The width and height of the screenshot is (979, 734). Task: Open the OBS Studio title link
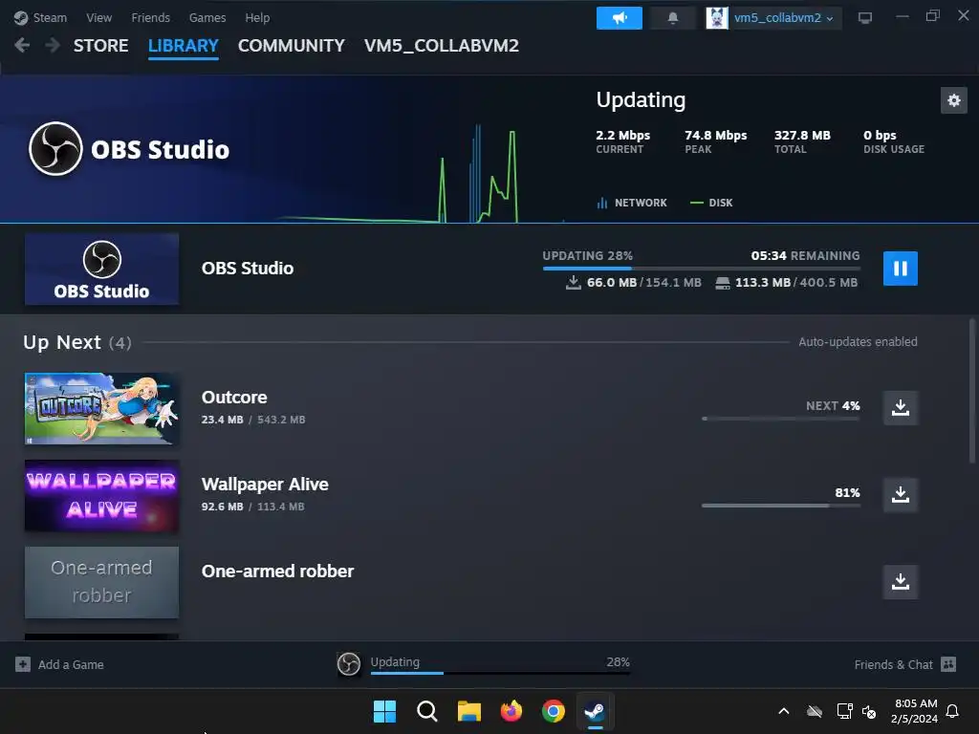[x=248, y=269]
